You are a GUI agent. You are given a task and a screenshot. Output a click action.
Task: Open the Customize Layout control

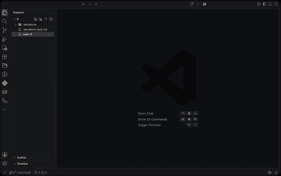pyautogui.click(x=259, y=4)
